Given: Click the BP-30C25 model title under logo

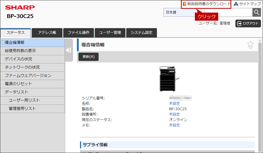Looking at the screenshot, I should [x=20, y=16].
